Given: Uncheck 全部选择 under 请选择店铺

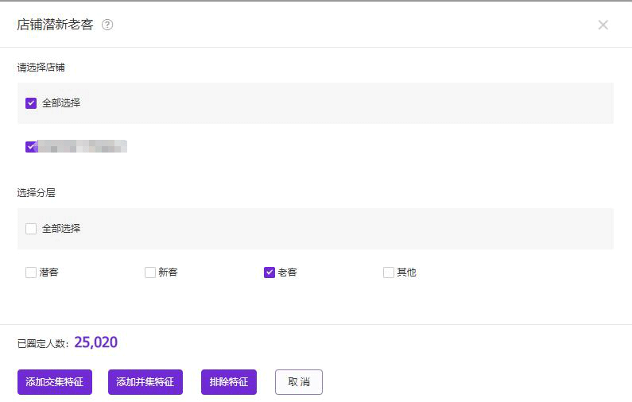Looking at the screenshot, I should click(31, 103).
